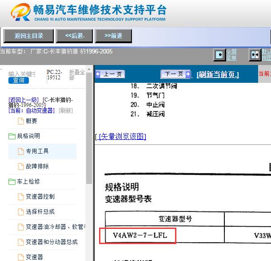The width and height of the screenshot is (271, 261).
Task: Click the document icon beside 故障排除
Action: [x=21, y=167]
